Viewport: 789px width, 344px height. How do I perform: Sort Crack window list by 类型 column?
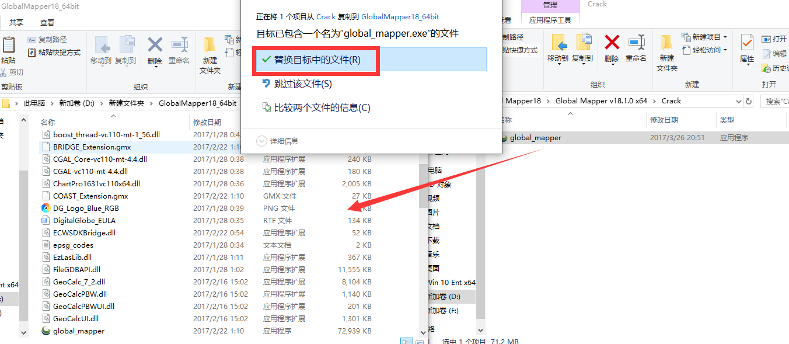[727, 120]
